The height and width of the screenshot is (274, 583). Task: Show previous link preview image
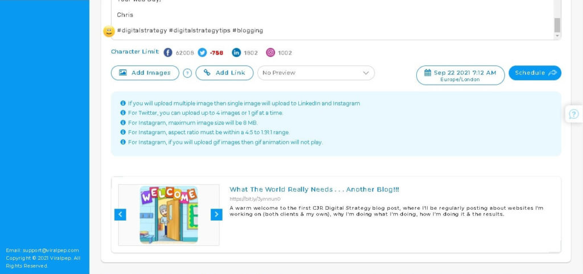pyautogui.click(x=120, y=214)
